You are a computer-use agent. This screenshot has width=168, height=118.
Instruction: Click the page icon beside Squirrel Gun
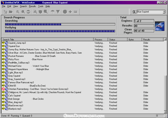coord(7,46)
